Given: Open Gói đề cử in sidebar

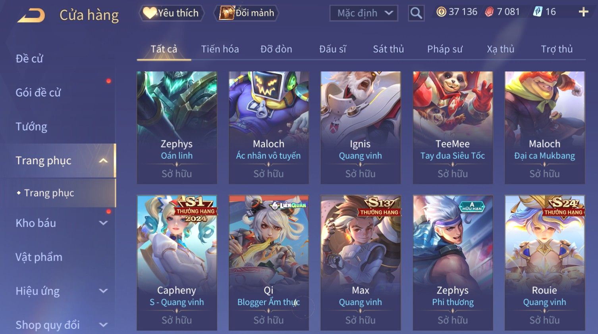Looking at the screenshot, I should [x=38, y=92].
